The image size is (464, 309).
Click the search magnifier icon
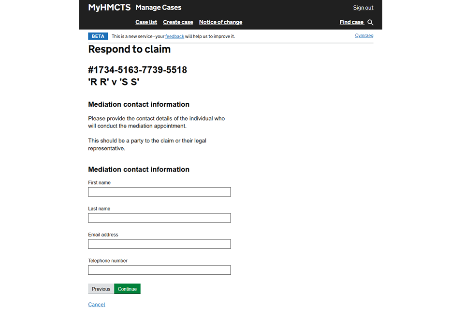[371, 22]
